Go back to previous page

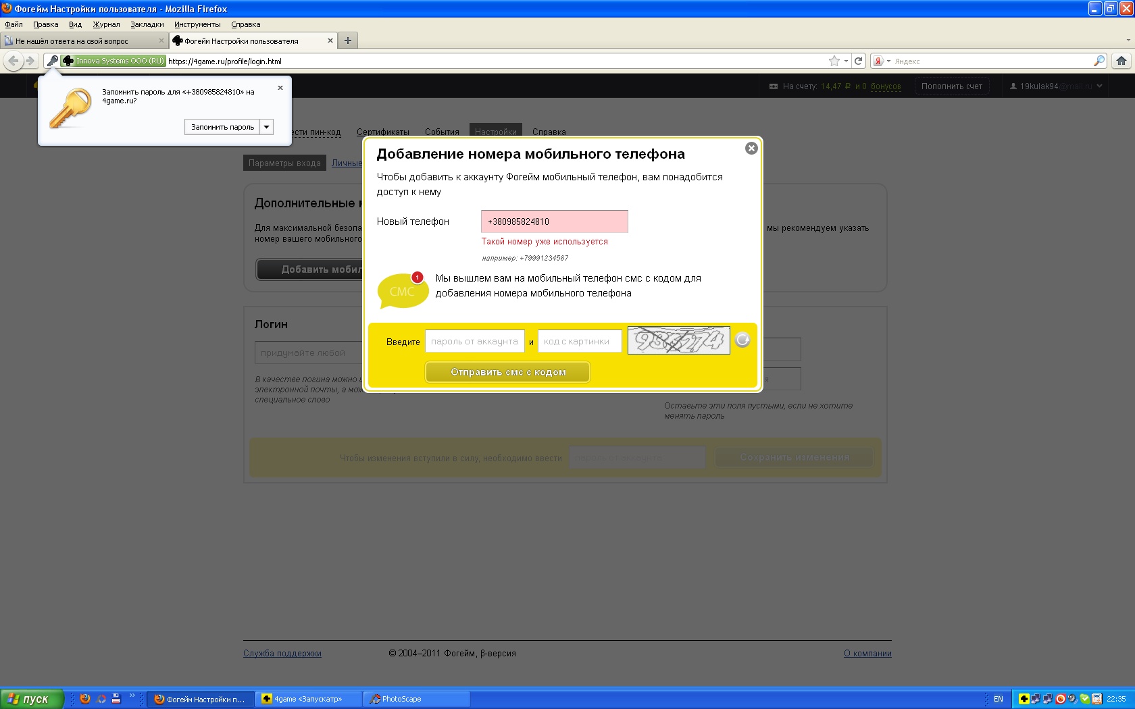coord(13,61)
